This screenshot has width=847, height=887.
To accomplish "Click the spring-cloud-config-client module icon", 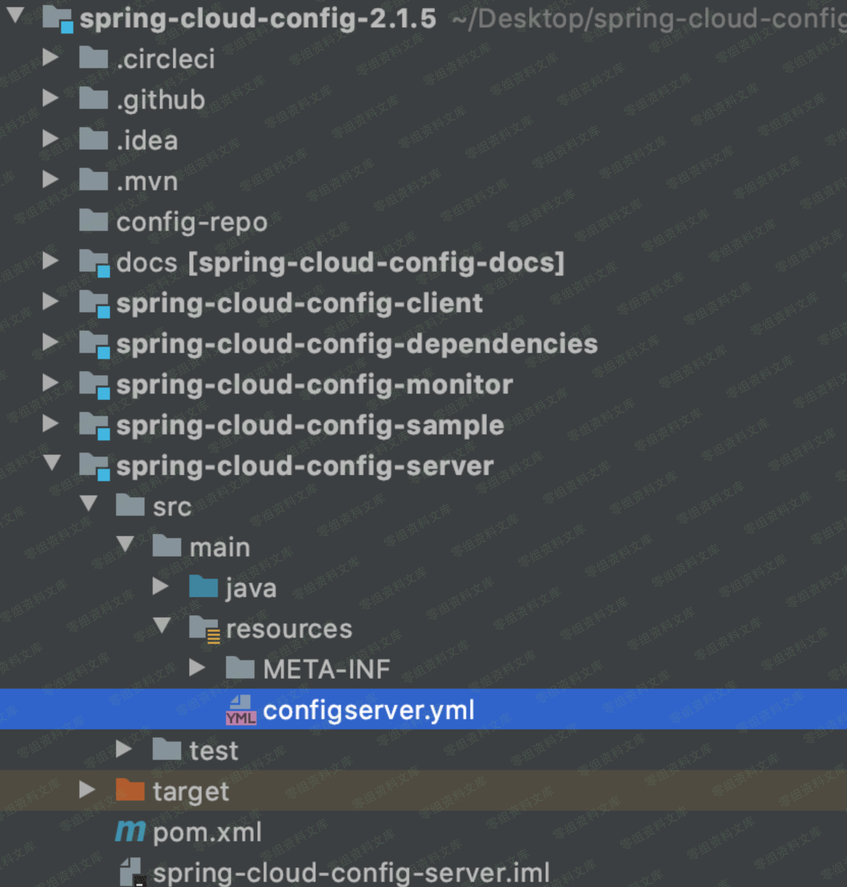I will [x=95, y=303].
